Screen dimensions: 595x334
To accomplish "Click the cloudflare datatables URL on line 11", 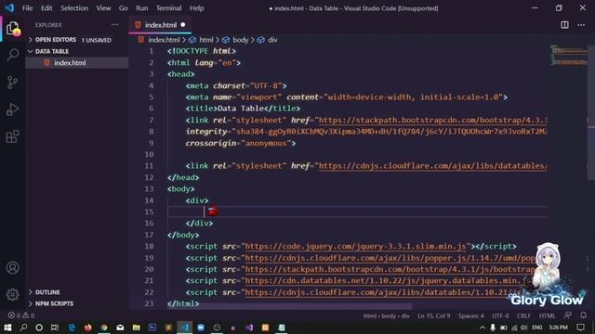I will point(433,166).
